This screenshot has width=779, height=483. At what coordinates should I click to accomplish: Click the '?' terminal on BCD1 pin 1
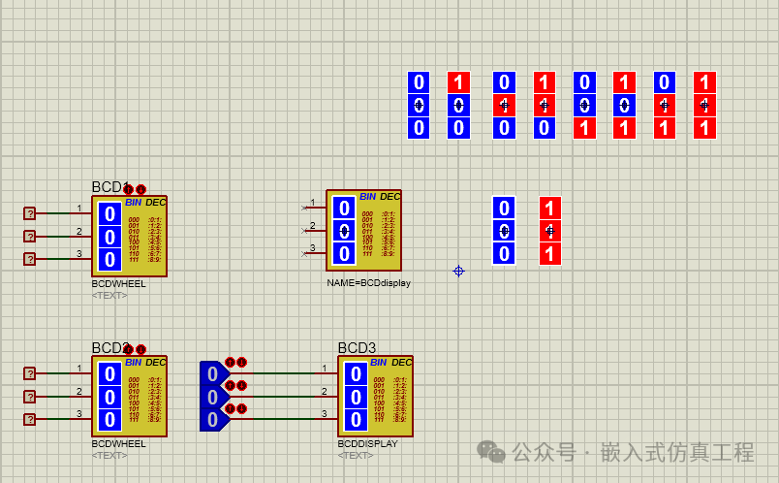point(30,213)
